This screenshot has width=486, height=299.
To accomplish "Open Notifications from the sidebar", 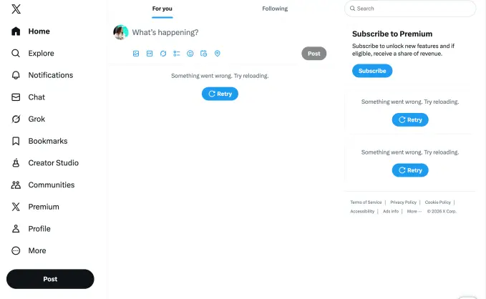I will 50,75.
